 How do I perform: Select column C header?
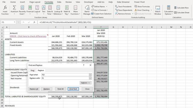click(55, 27)
